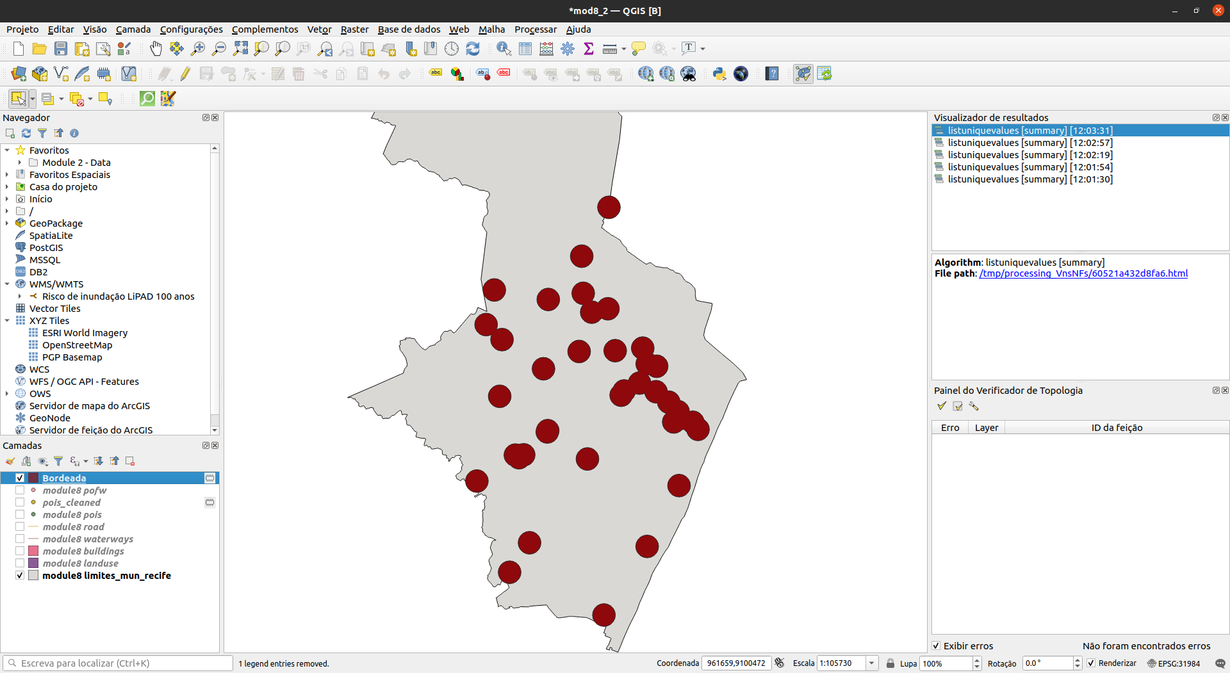Click module8 landuse purple color swatch
The image size is (1230, 673).
(x=33, y=564)
